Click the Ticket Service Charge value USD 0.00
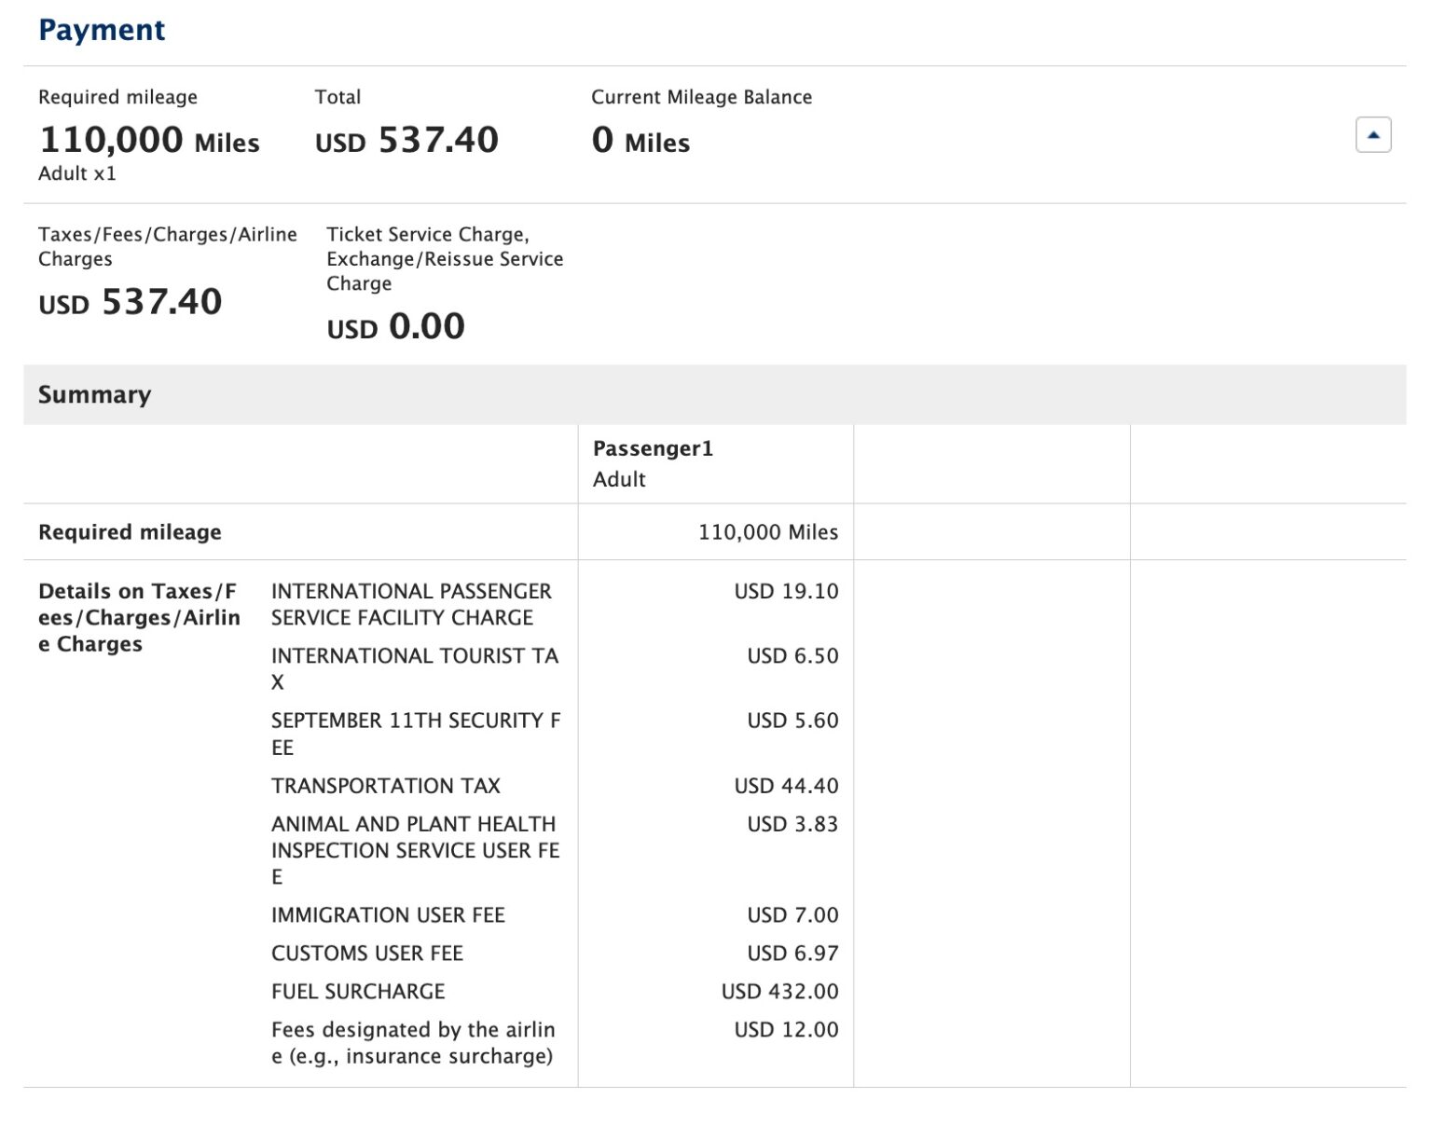1432x1126 pixels. click(x=395, y=327)
